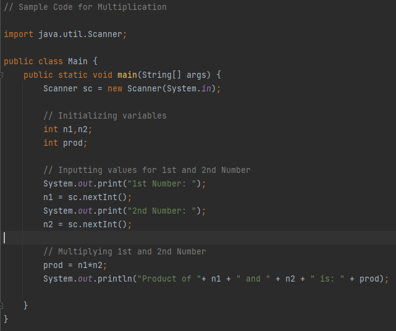The image size is (396, 331).
Task: Click 'System.in' in Scanner constructor
Action: click(x=189, y=89)
